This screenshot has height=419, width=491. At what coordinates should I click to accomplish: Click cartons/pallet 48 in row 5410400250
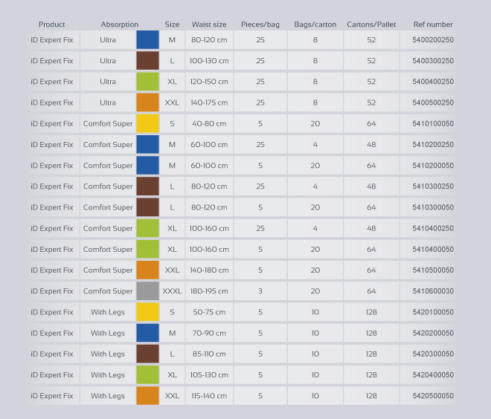click(371, 228)
